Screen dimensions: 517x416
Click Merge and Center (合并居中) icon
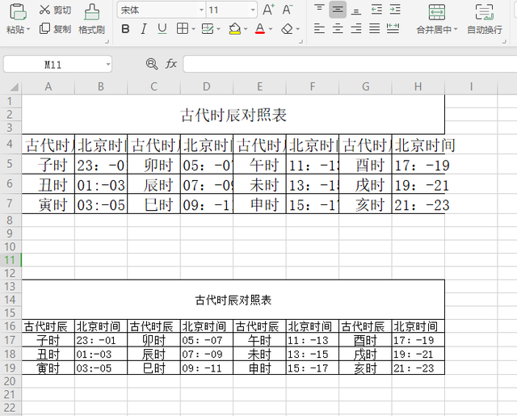436,13
